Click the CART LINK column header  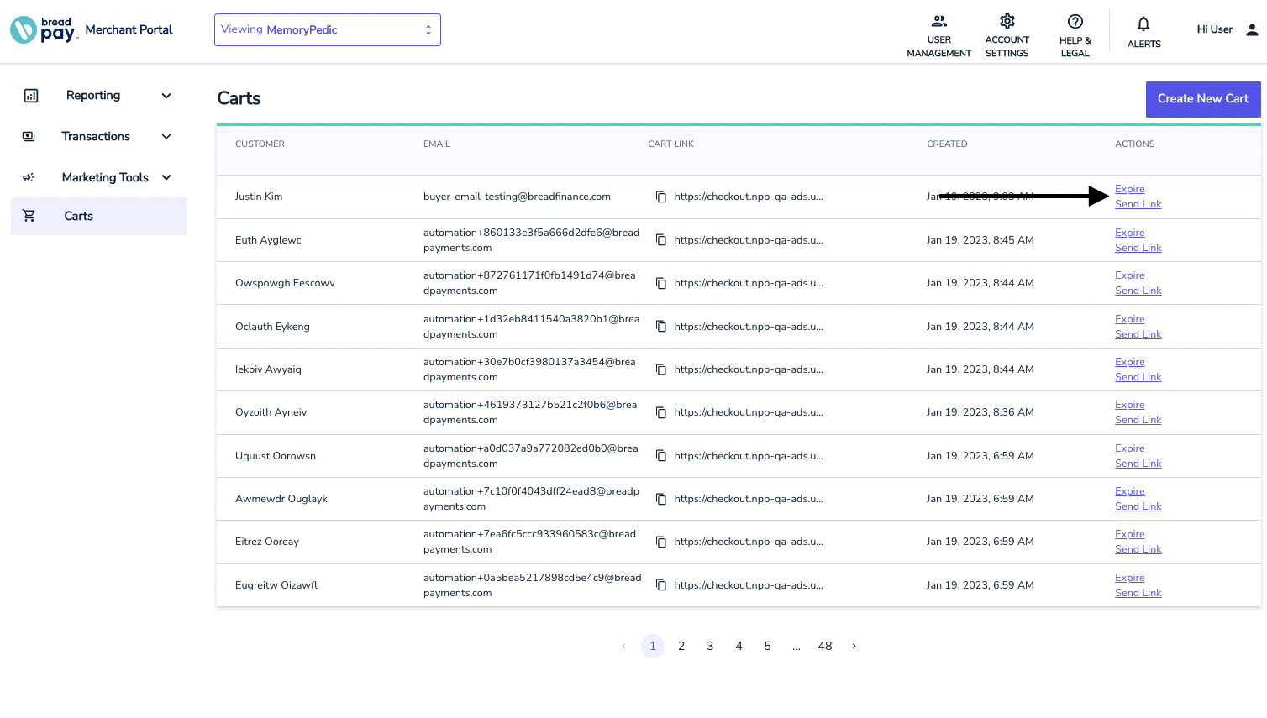(670, 144)
